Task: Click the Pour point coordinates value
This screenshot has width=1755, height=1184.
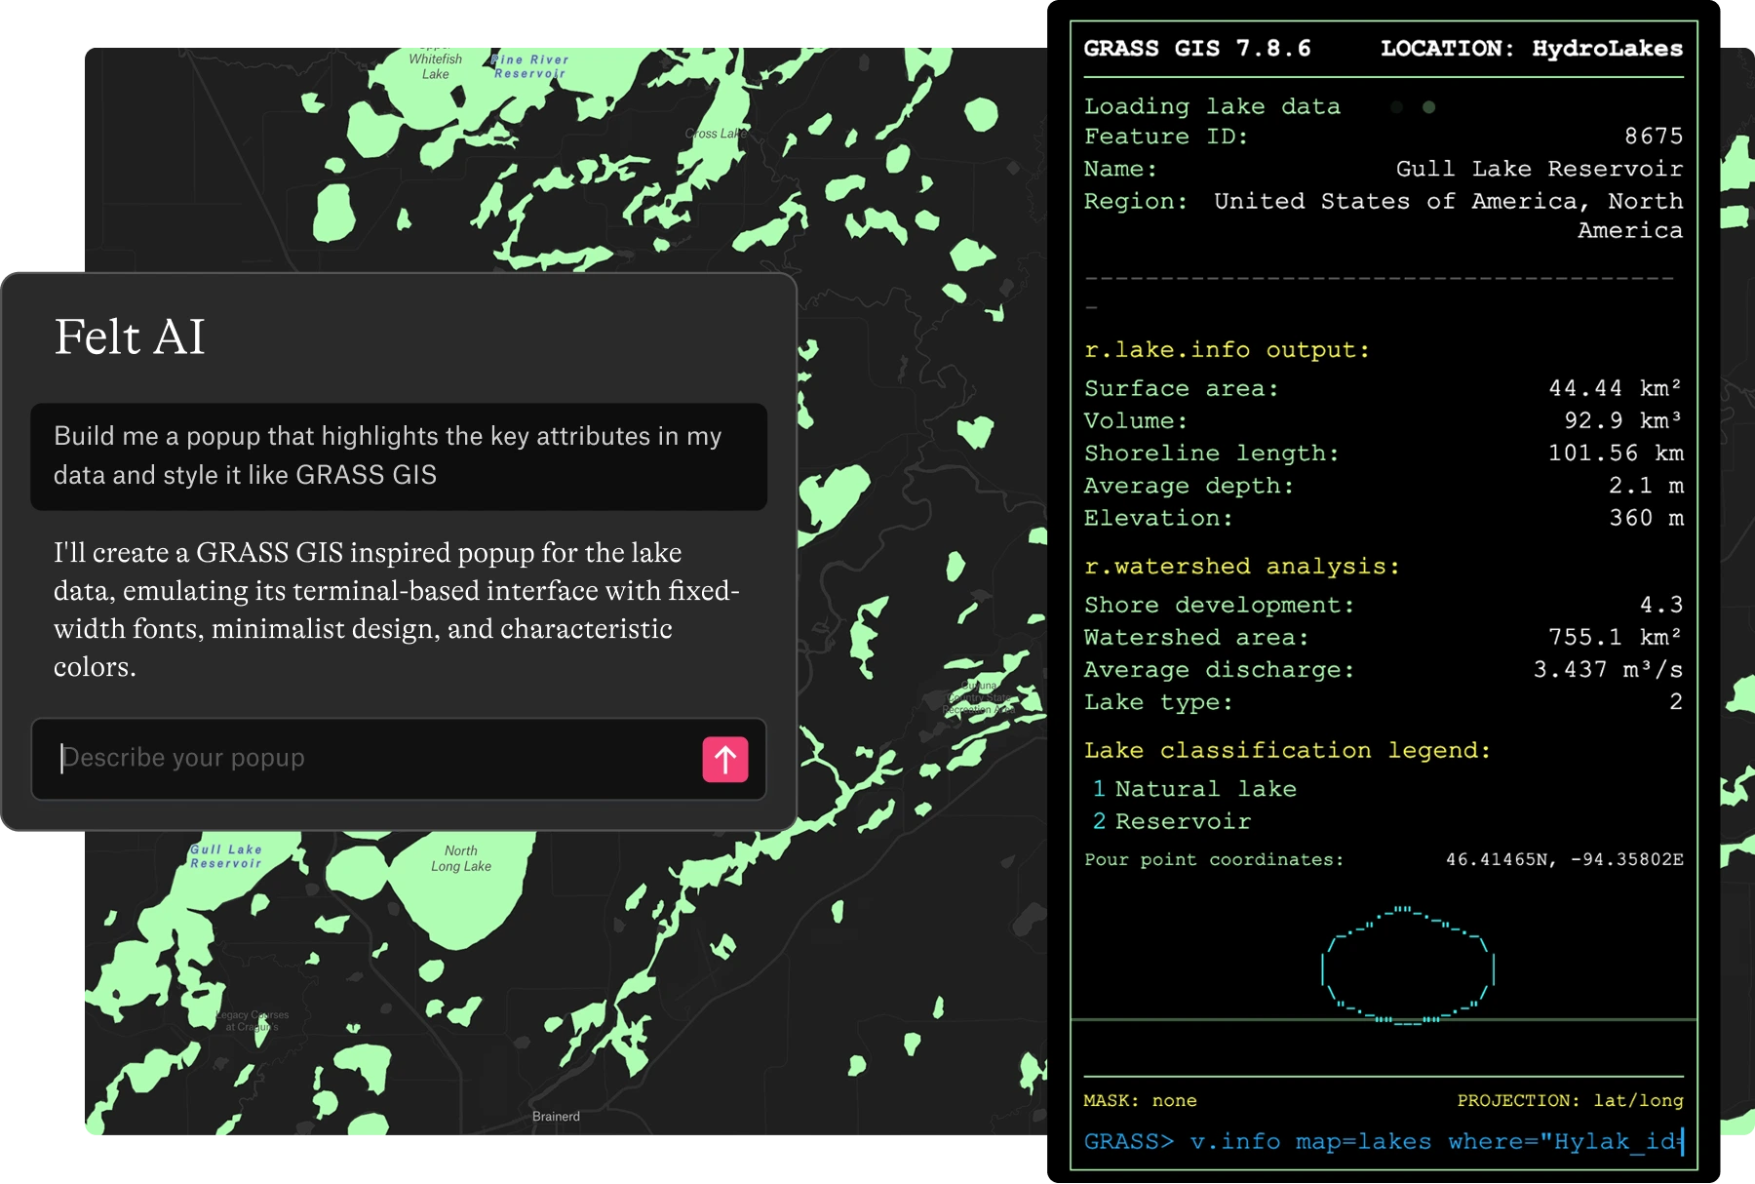Action: [1564, 859]
